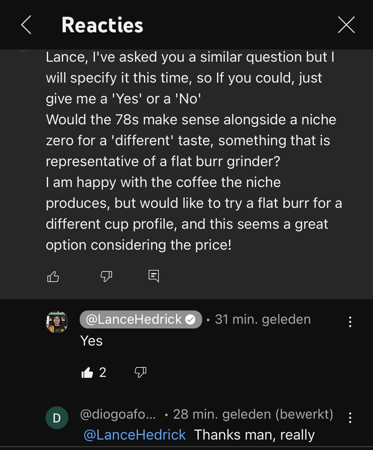Reply to the original comment via reply icon
373x450 pixels.
coord(154,276)
